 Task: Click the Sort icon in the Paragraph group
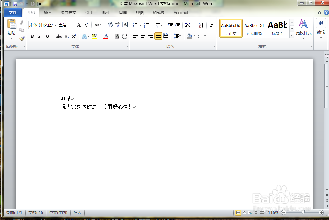pos(200,25)
